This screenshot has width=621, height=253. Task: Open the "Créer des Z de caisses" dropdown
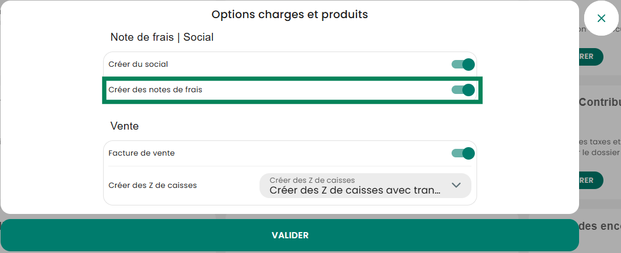click(365, 186)
